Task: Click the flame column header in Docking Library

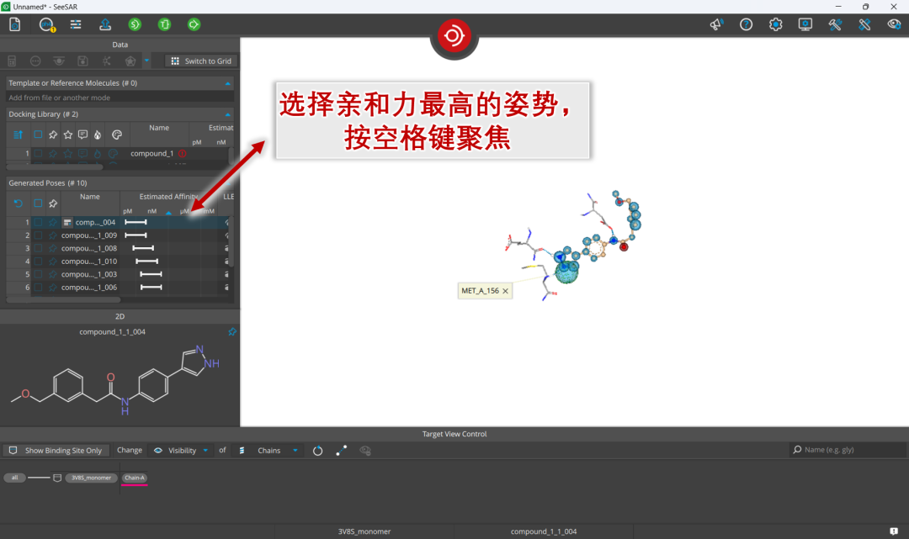Action: click(98, 135)
